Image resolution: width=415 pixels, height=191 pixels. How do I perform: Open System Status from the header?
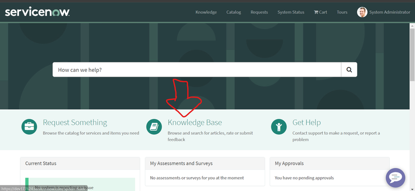point(291,12)
